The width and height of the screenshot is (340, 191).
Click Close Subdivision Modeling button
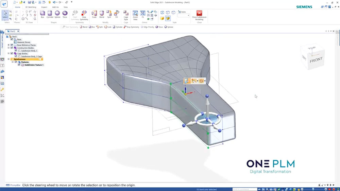(x=199, y=15)
